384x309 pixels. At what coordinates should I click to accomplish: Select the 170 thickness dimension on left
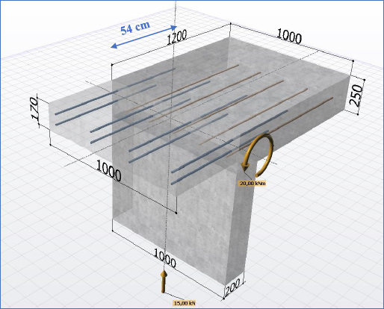click(x=34, y=109)
